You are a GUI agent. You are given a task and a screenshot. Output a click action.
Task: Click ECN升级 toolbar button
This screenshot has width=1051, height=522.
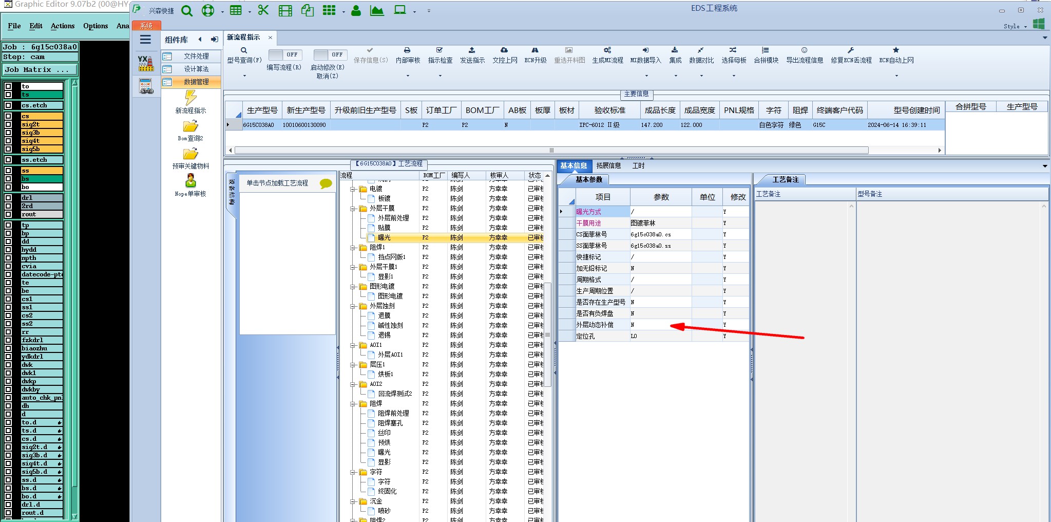click(x=536, y=55)
